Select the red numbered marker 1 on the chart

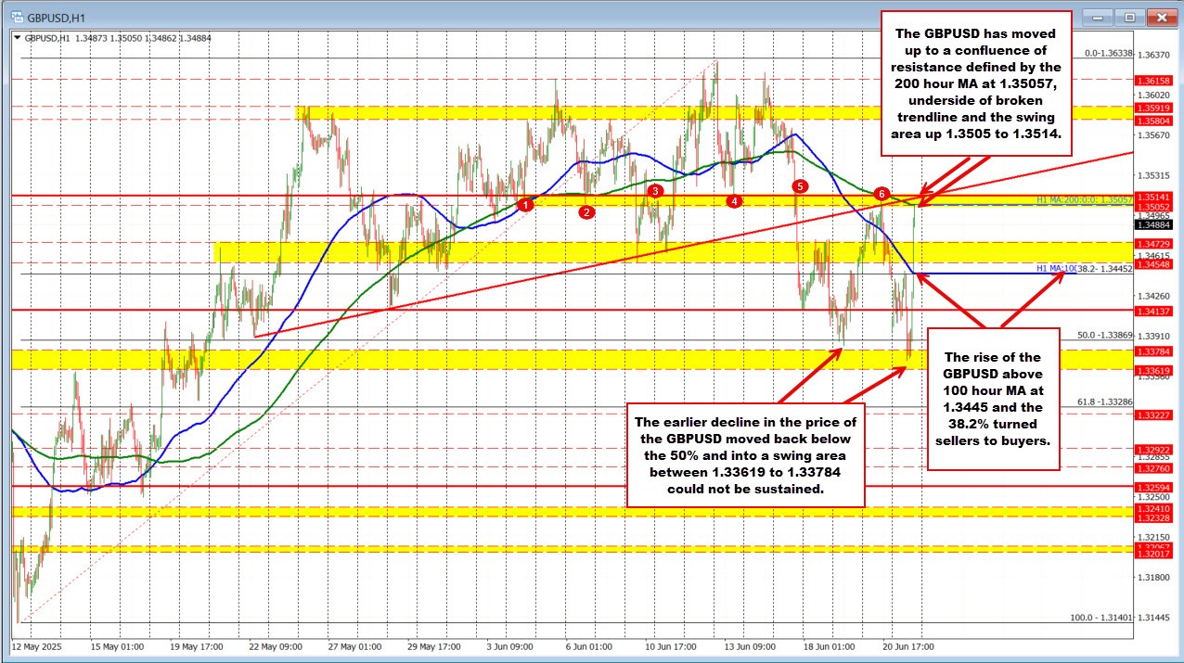(x=528, y=204)
